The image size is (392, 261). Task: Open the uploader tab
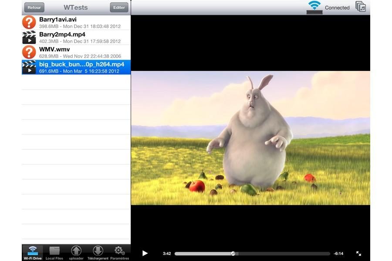click(76, 253)
